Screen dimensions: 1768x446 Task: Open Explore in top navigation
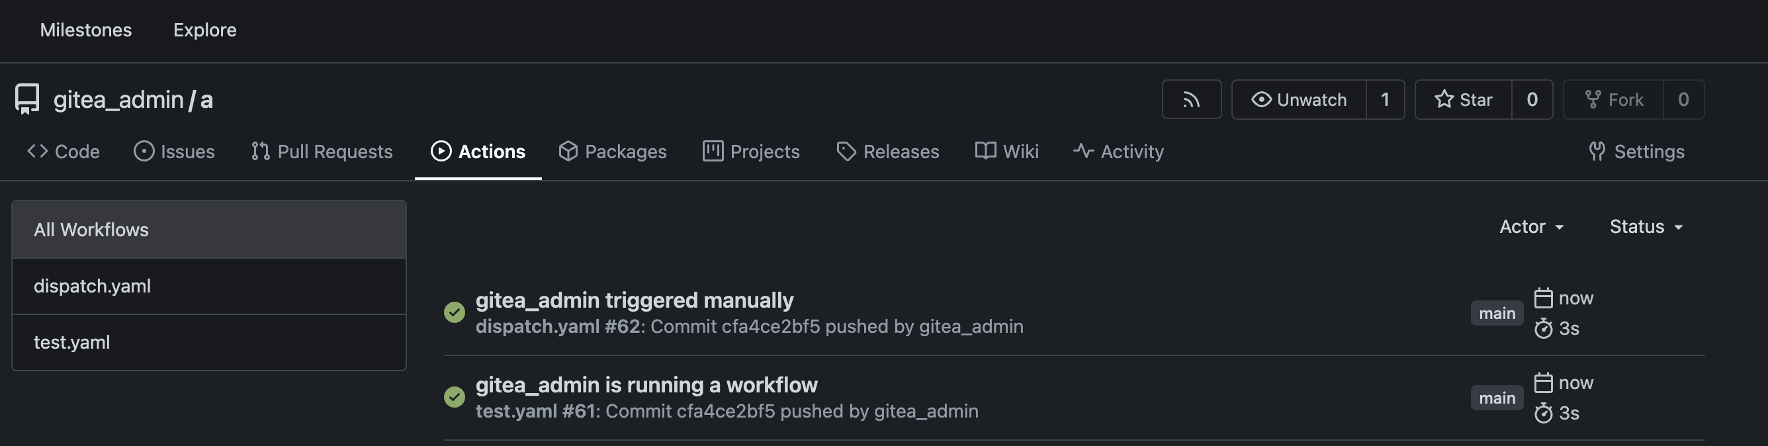[204, 30]
